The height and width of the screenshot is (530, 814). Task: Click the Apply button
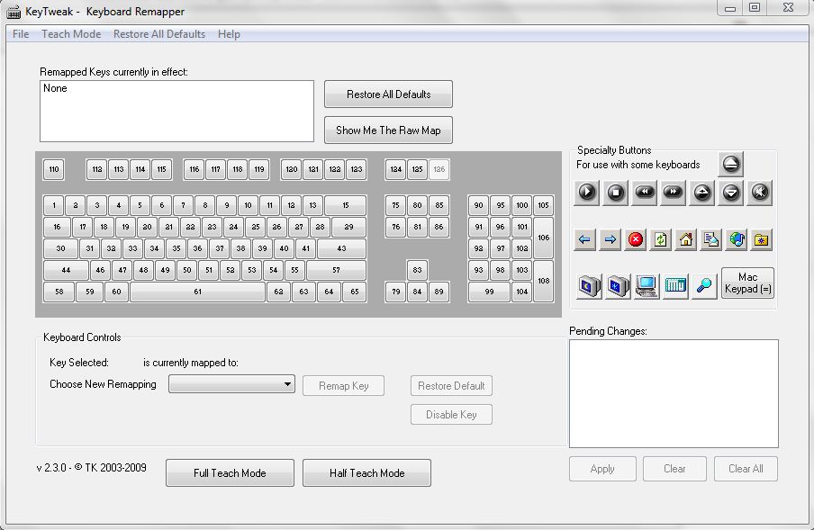[x=602, y=469]
